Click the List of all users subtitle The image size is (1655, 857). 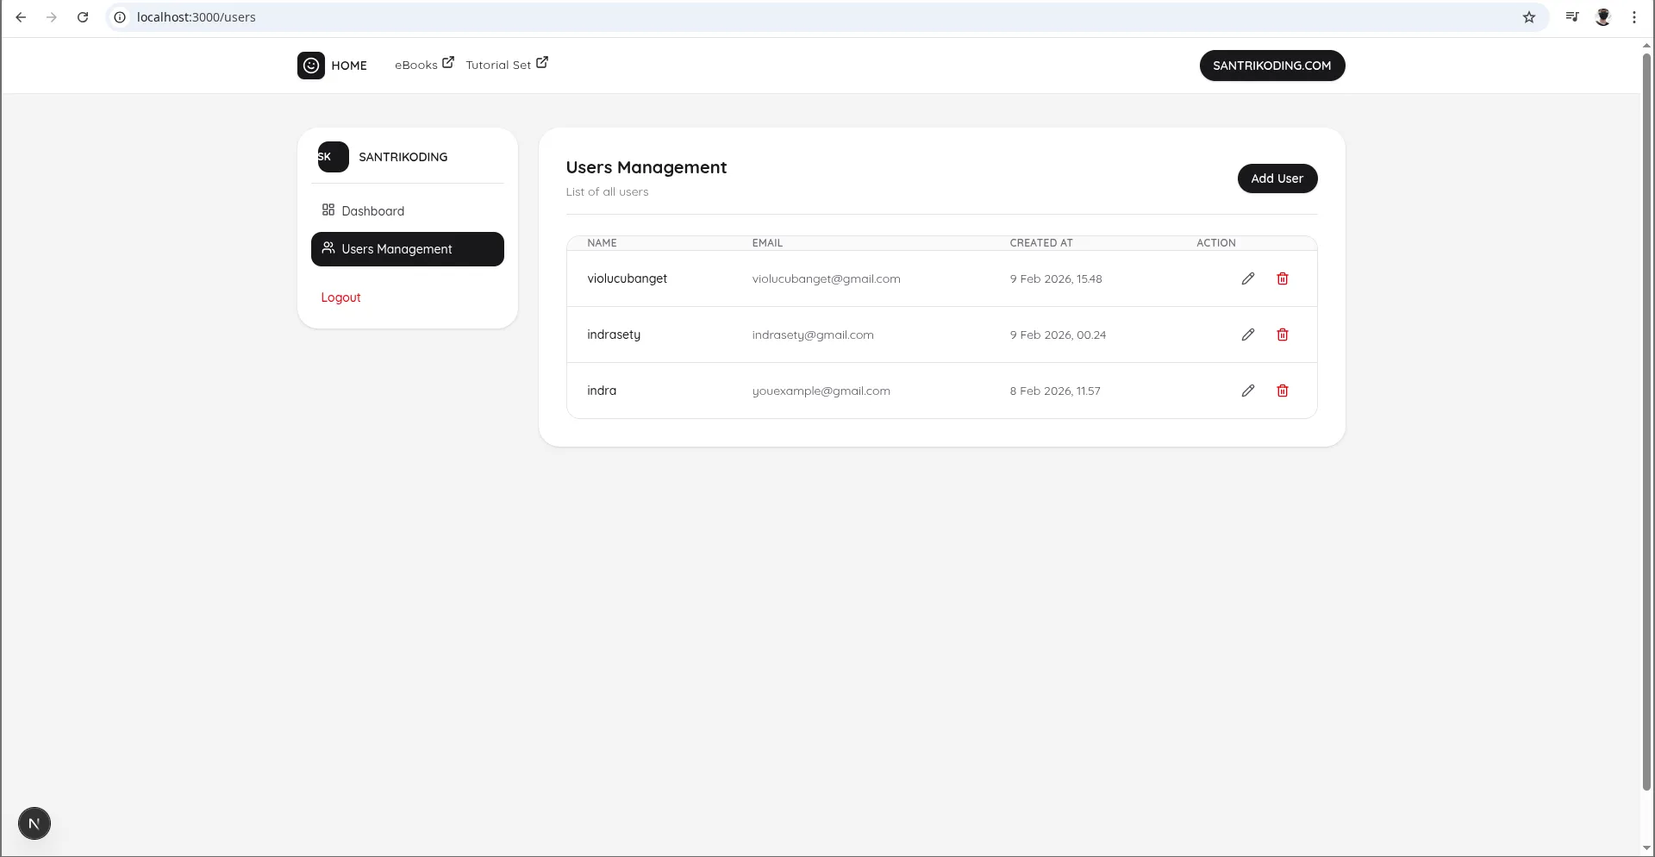607,191
